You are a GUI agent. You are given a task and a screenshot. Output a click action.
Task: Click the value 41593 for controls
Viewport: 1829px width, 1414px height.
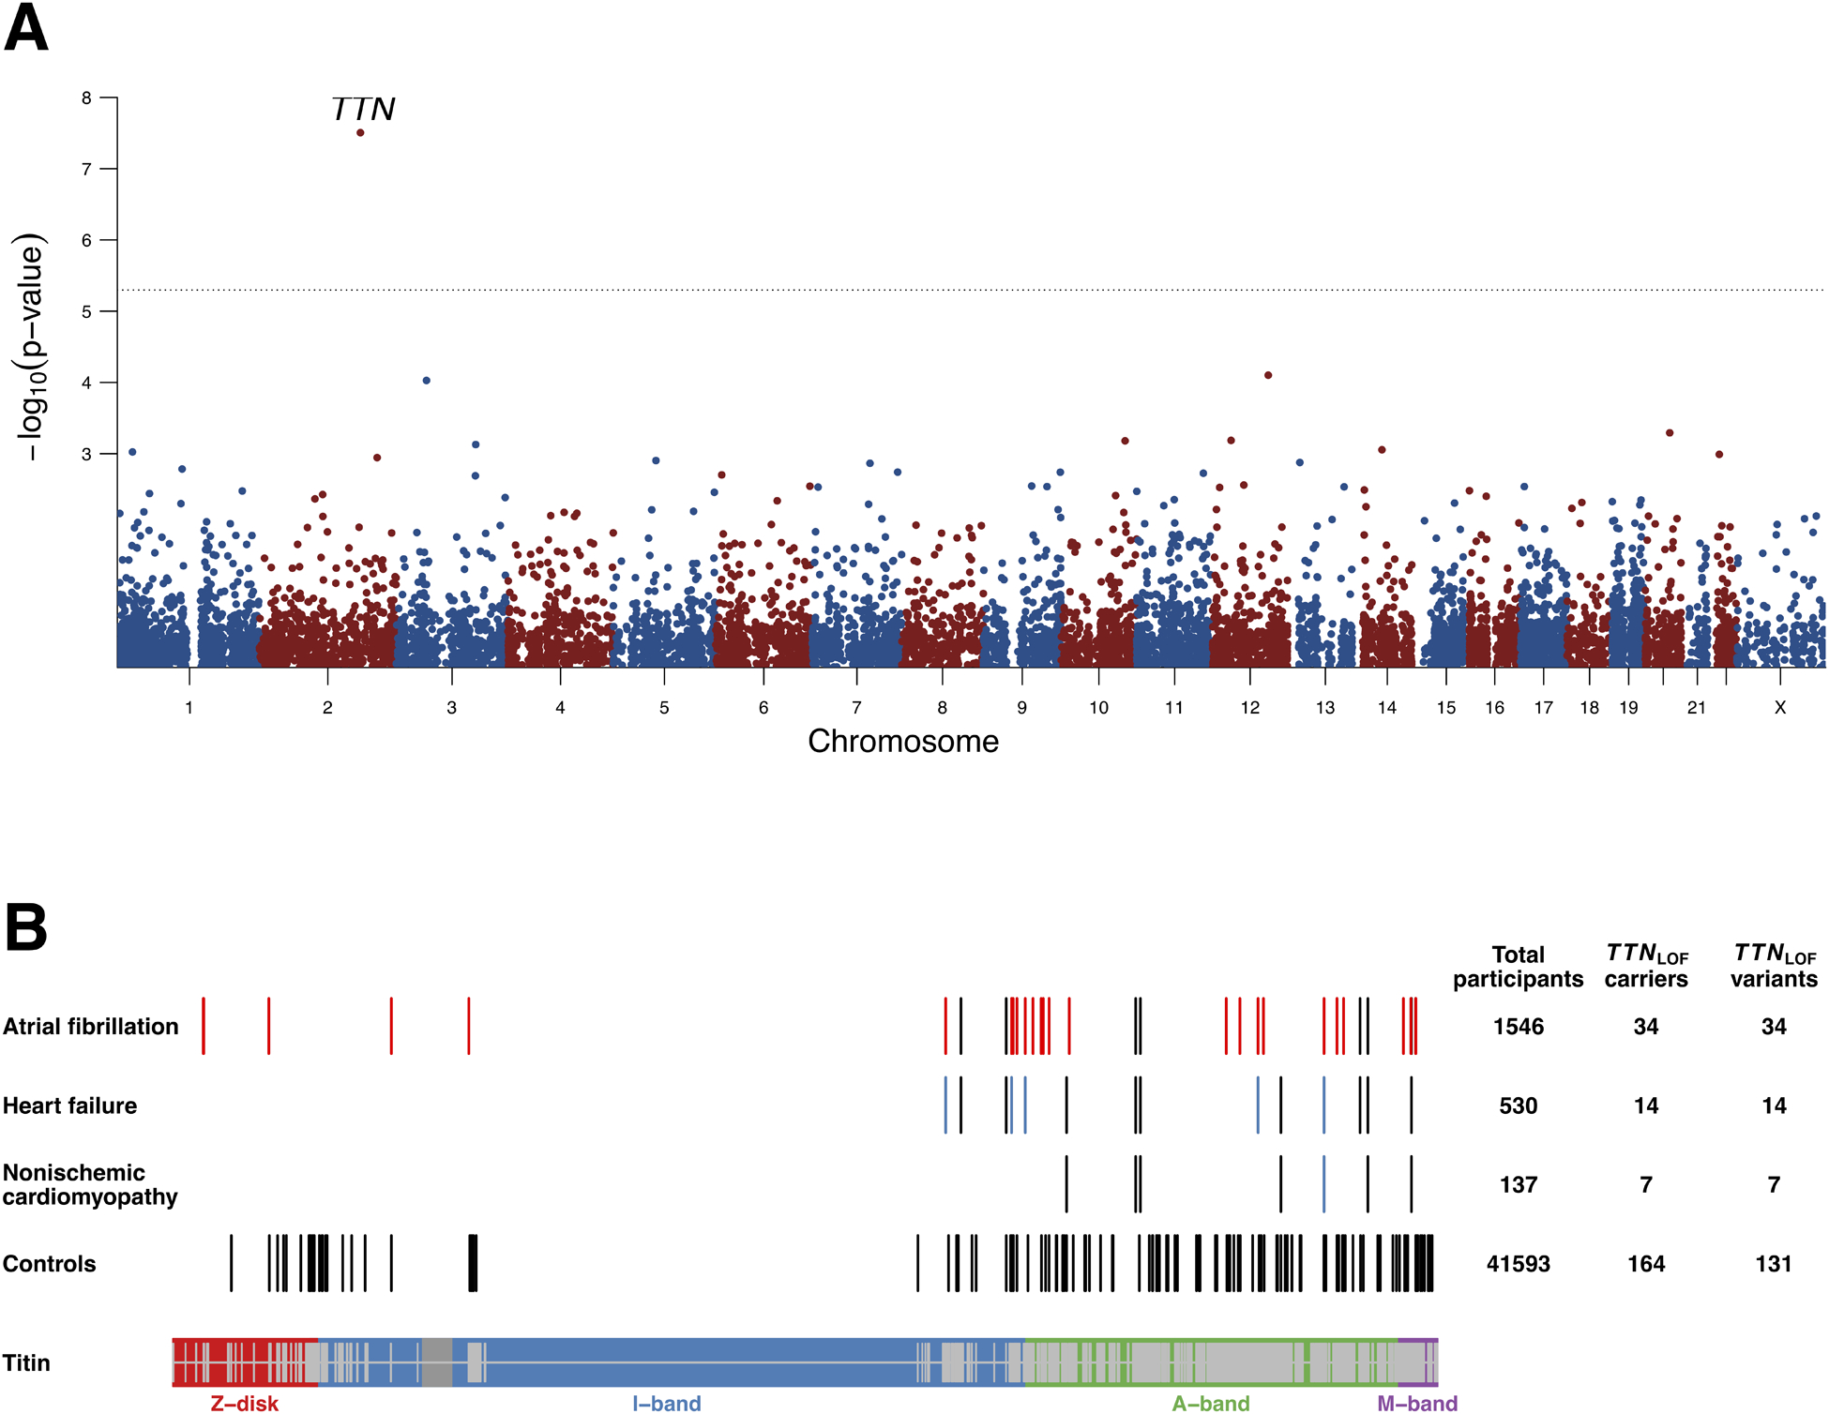pos(1519,1264)
